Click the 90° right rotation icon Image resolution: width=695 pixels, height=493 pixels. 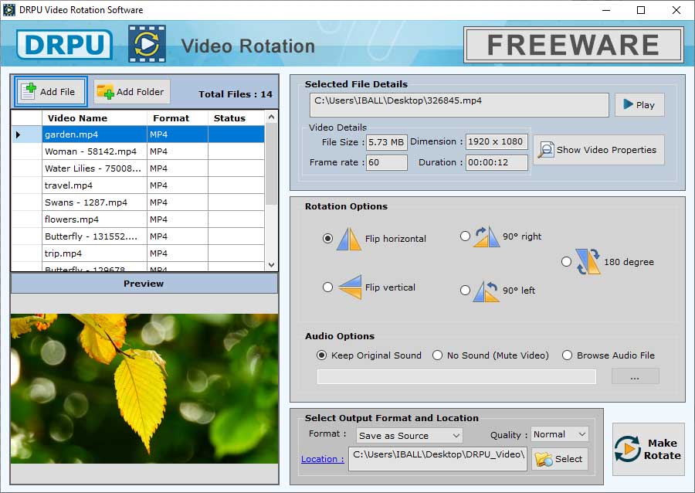tap(486, 236)
